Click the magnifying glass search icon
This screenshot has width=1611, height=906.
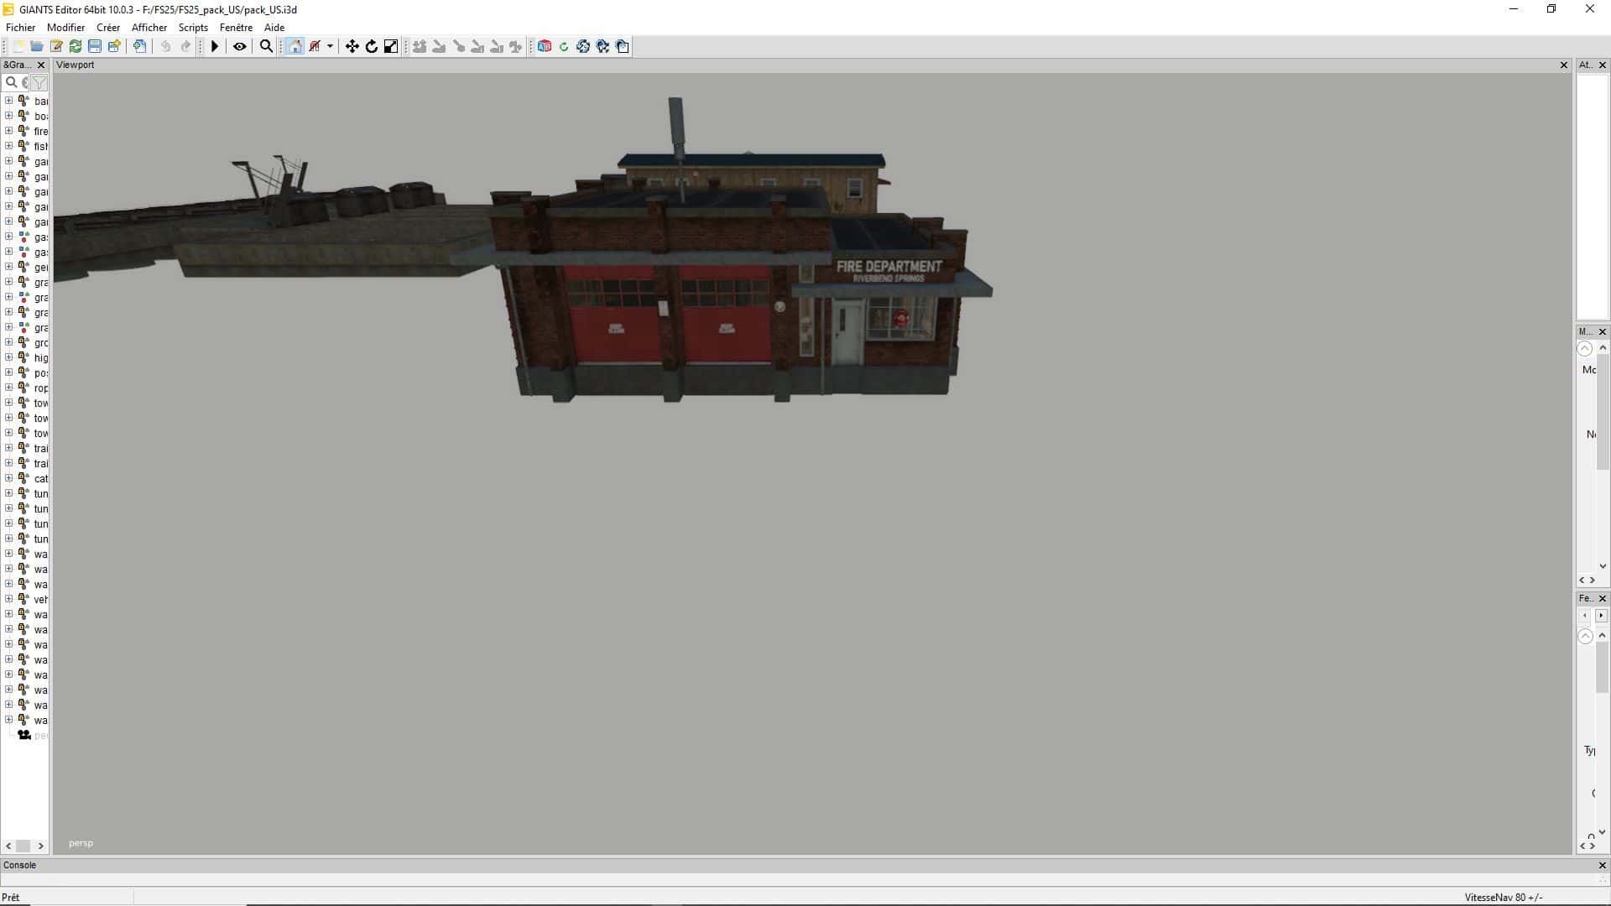266,46
